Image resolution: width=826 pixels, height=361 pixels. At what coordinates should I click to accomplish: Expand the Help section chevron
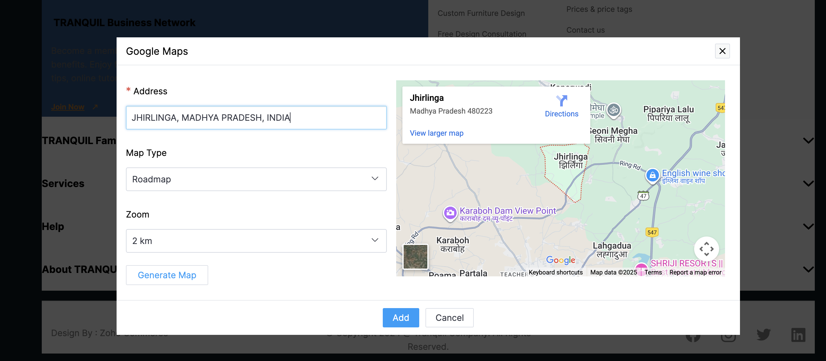808,226
